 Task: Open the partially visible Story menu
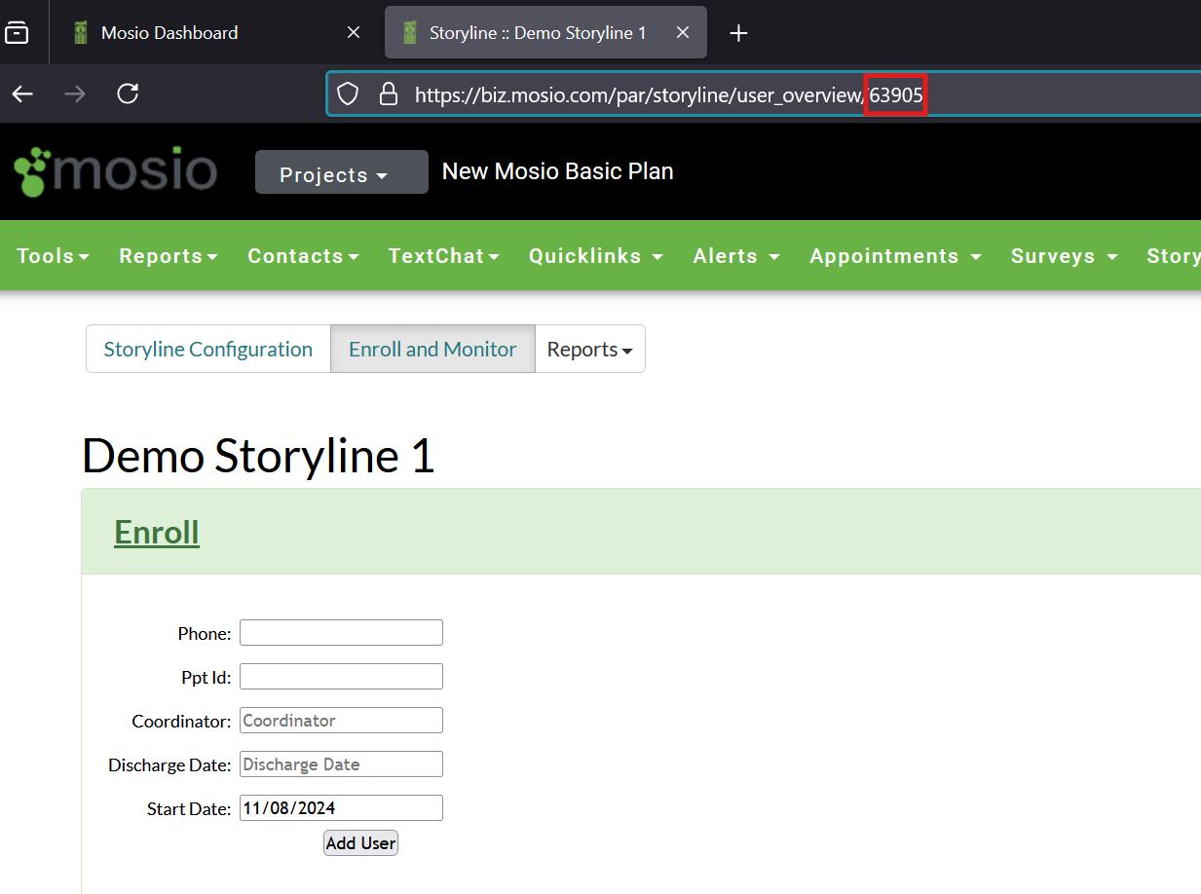coord(1174,255)
